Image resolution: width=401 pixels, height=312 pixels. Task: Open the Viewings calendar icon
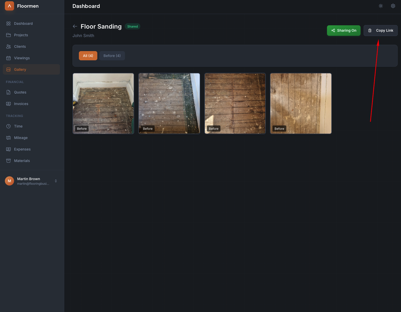8,58
